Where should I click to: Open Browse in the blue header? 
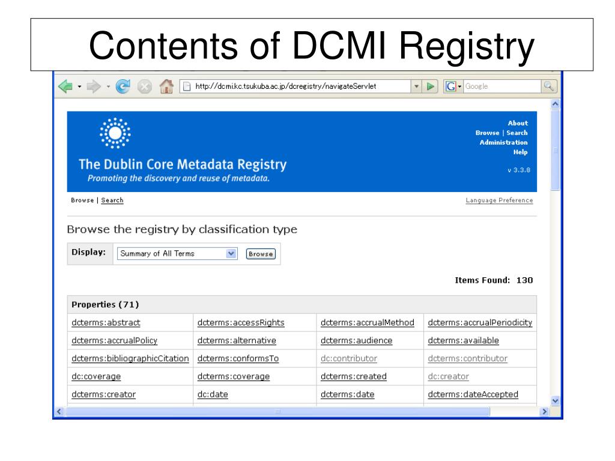point(487,133)
